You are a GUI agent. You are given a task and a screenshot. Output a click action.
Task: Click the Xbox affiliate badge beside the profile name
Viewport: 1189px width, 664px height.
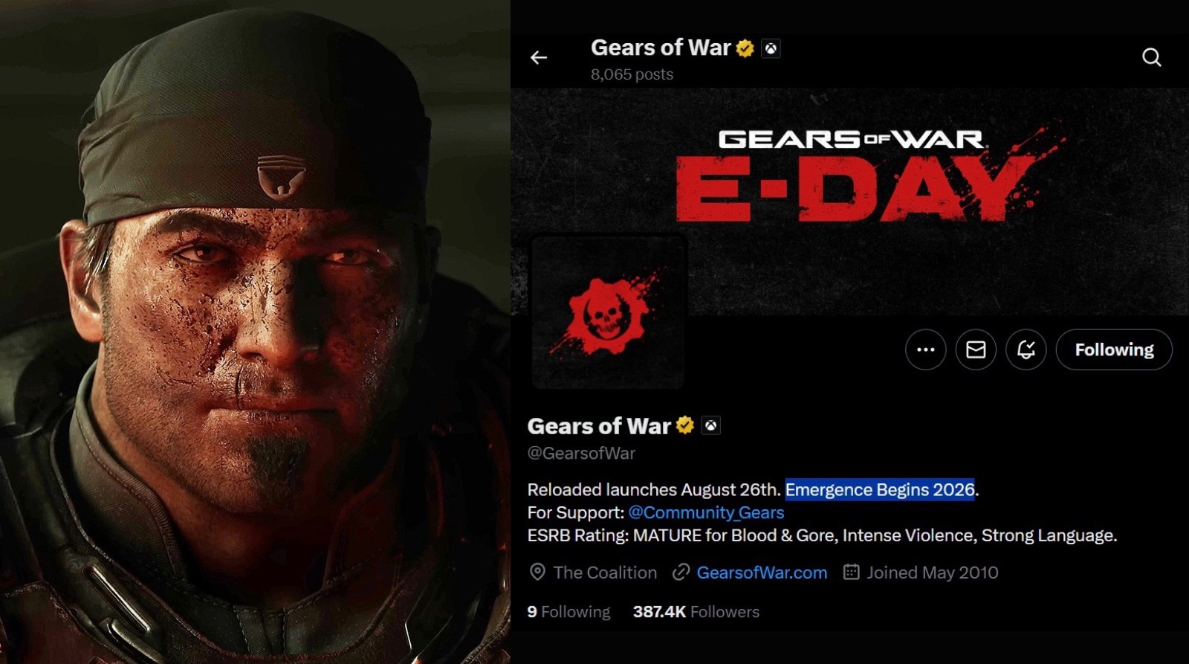click(x=711, y=425)
